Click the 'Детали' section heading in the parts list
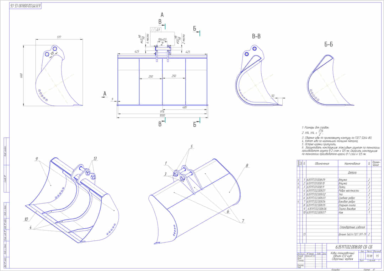The width and height of the screenshot is (384, 271). point(352,172)
